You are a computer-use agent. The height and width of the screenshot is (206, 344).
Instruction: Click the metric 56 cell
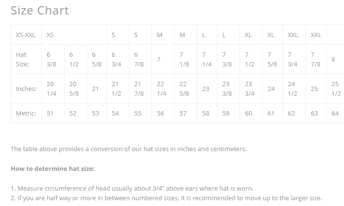coord(160,113)
